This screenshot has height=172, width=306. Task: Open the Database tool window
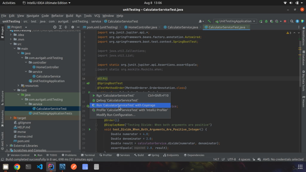tap(304, 58)
